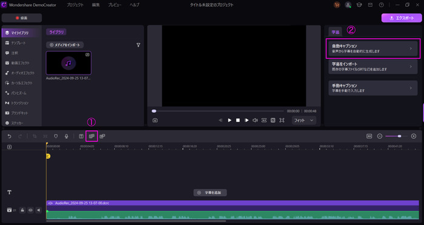Enter full screen preview mode

click(x=282, y=120)
